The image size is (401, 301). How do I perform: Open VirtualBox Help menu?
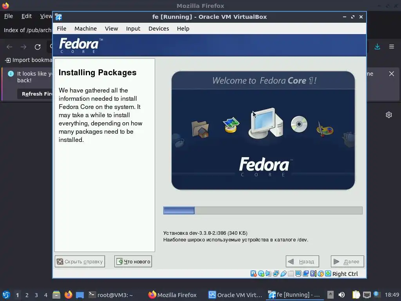point(183,29)
